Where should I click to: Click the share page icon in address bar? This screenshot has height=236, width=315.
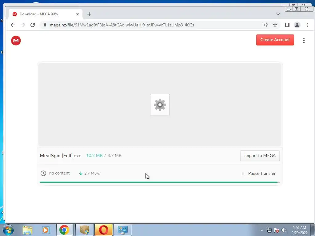point(265,25)
